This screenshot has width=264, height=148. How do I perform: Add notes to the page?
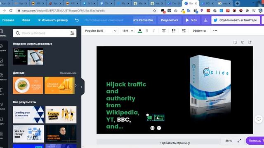(x=235, y=42)
